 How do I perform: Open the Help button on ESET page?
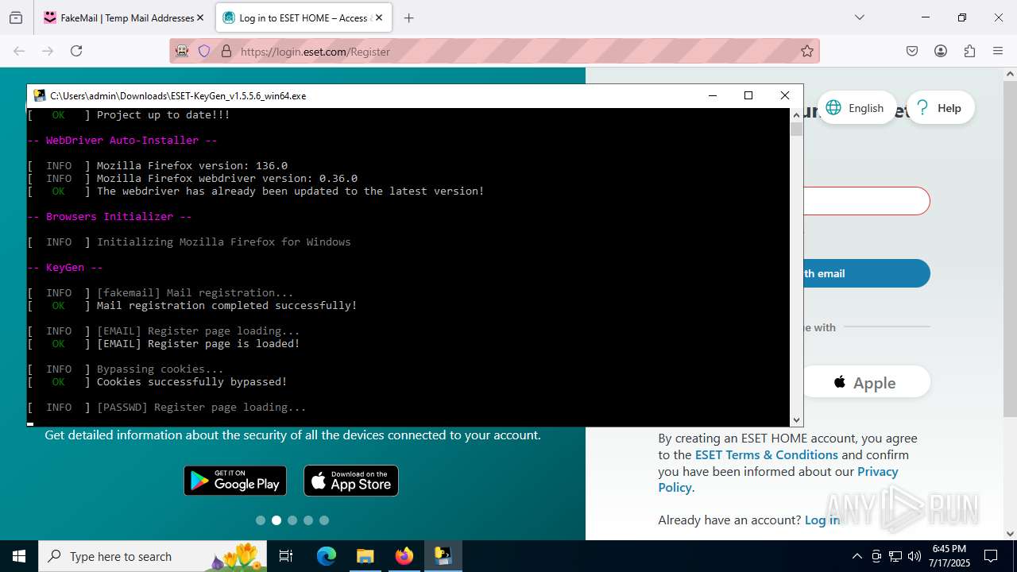point(940,108)
